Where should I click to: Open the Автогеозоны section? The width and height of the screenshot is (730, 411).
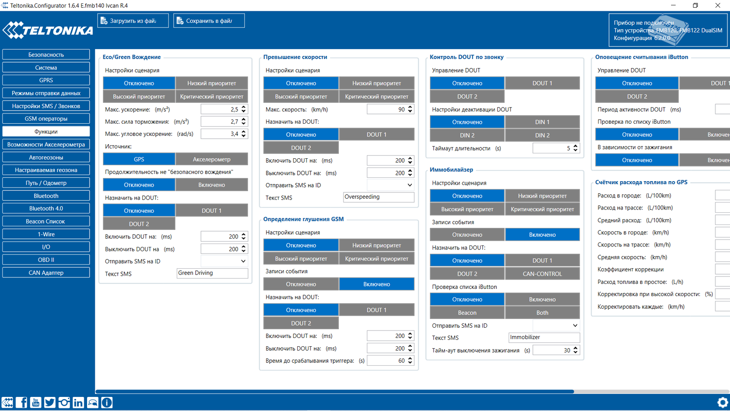(x=46, y=157)
